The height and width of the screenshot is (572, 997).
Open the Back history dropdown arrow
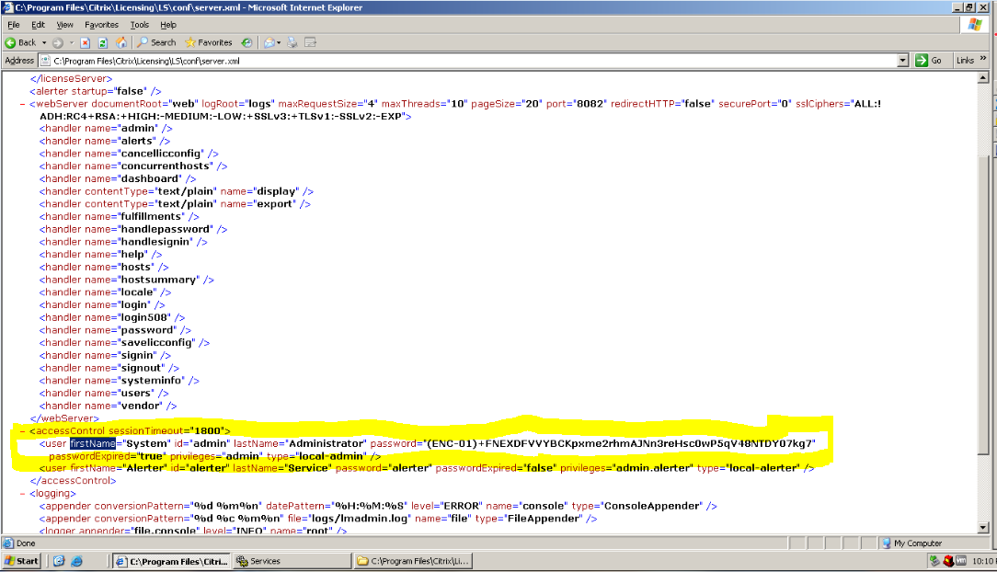click(44, 42)
